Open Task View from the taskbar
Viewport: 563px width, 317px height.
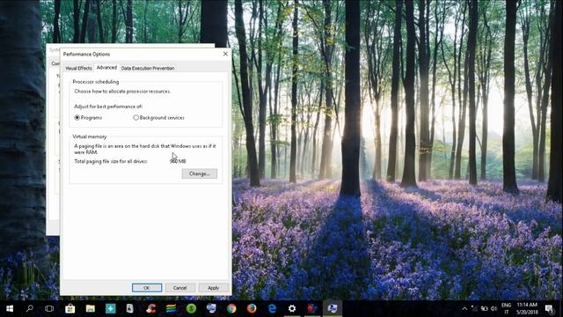(49, 308)
